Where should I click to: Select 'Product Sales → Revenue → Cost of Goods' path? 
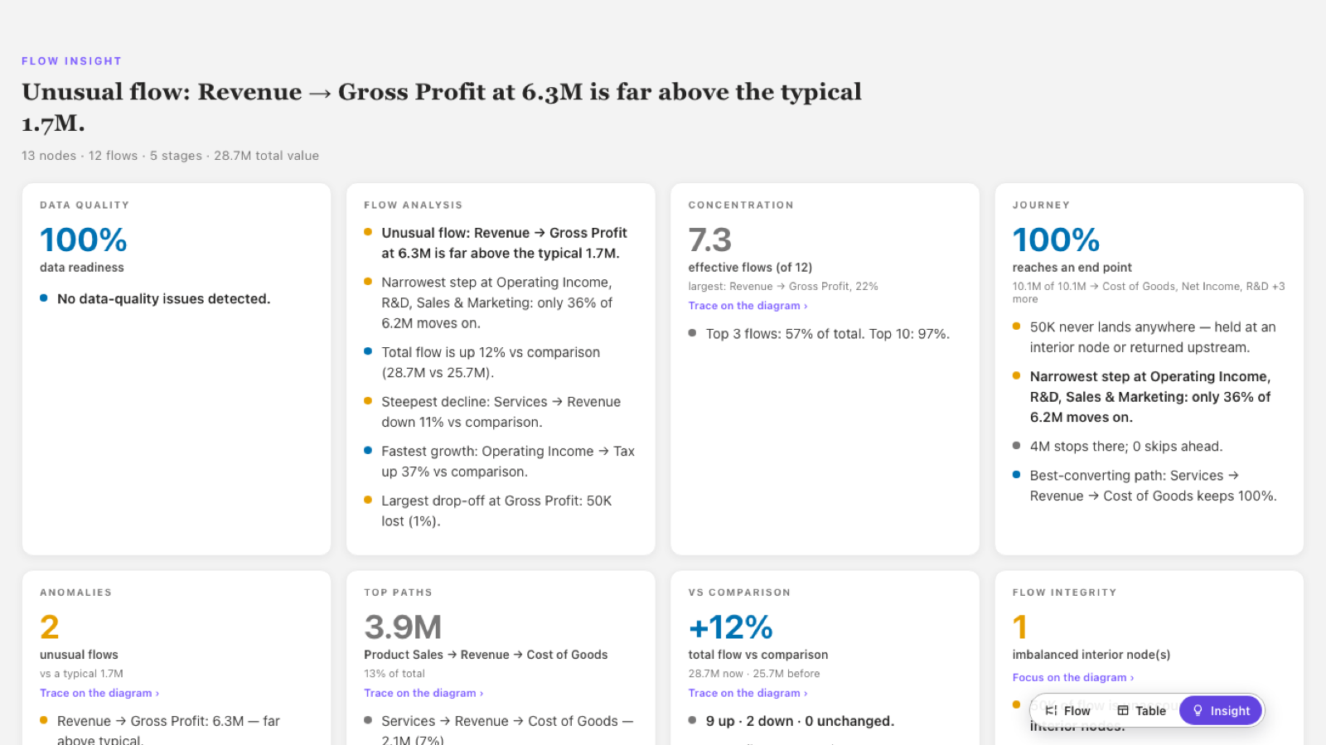click(x=486, y=655)
